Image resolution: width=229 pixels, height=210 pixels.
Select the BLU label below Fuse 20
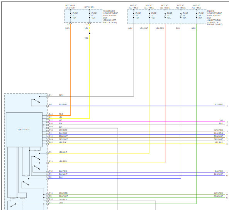click(x=178, y=28)
